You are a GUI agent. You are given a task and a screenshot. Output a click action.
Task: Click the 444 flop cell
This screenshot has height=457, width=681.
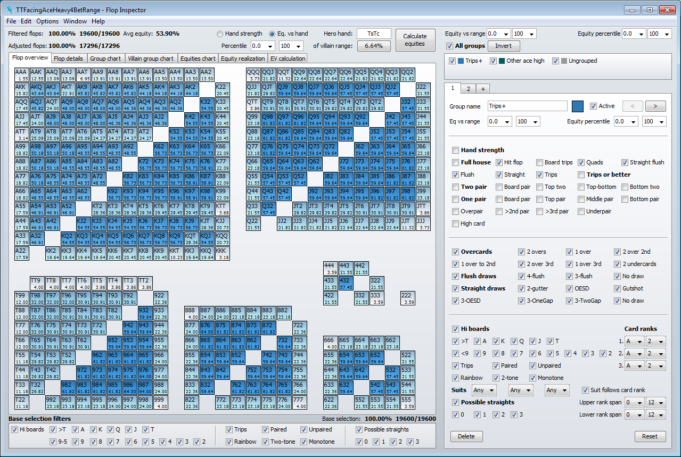click(x=331, y=269)
